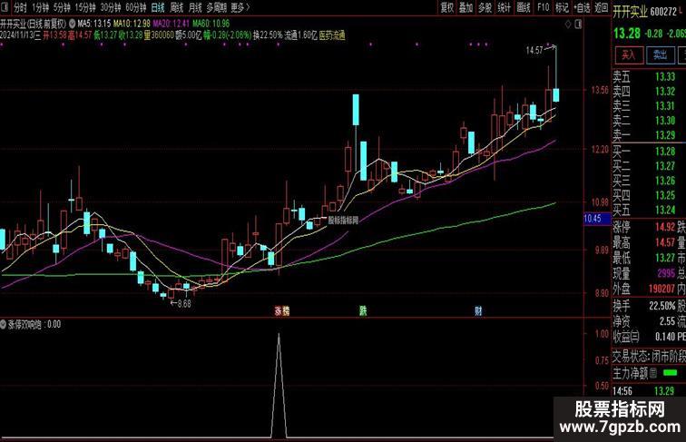Click the 跌 event marker below chart
686x442 pixels.
tap(363, 310)
